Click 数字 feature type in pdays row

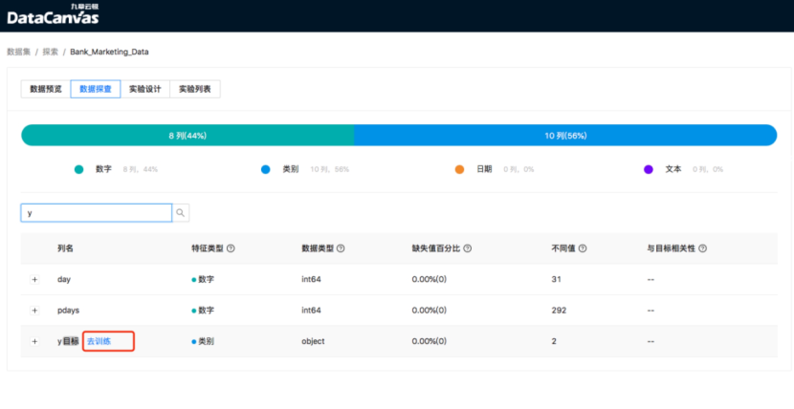tap(206, 311)
